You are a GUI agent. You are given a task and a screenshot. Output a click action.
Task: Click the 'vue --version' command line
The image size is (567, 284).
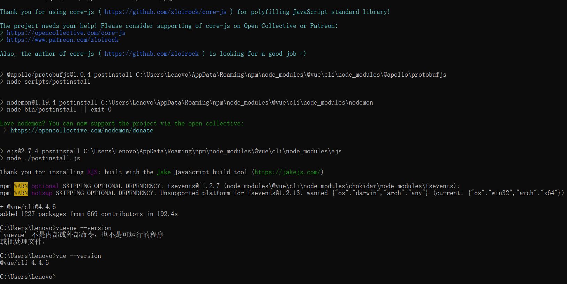(51, 256)
